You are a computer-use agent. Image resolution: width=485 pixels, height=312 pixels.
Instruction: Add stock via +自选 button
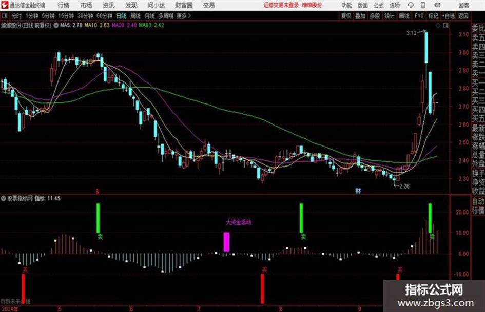[448, 16]
